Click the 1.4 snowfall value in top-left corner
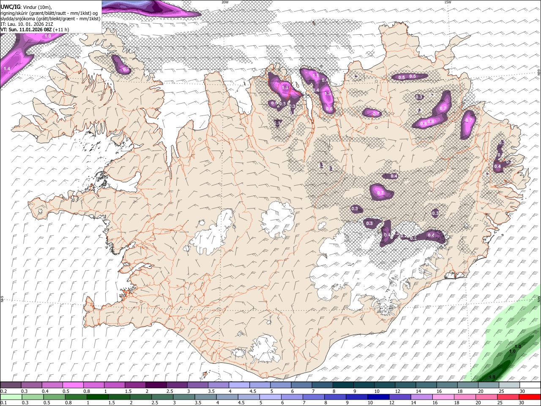This screenshot has width=541, height=406. point(7,68)
